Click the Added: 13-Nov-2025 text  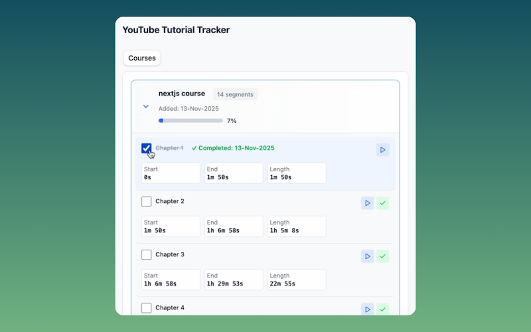pos(189,109)
